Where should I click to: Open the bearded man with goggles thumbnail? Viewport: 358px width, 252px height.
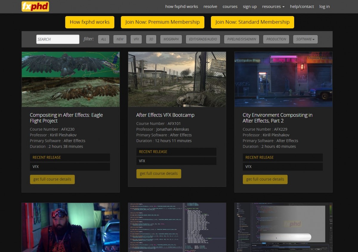coord(71,228)
